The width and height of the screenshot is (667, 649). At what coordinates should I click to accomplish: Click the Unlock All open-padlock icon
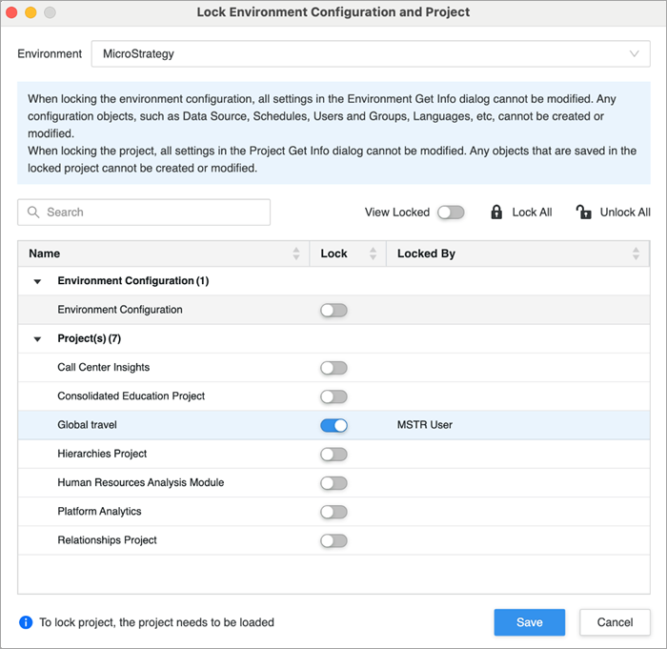click(x=584, y=213)
